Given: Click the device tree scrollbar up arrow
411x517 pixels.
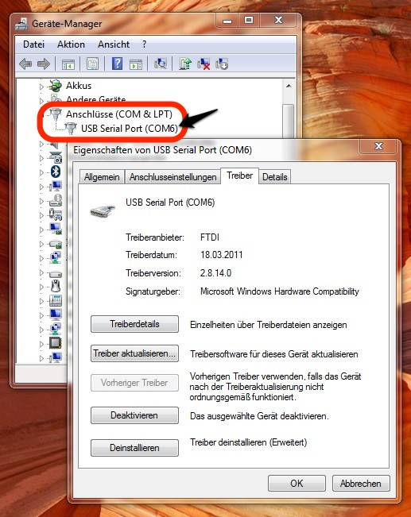Looking at the screenshot, I should pos(289,86).
